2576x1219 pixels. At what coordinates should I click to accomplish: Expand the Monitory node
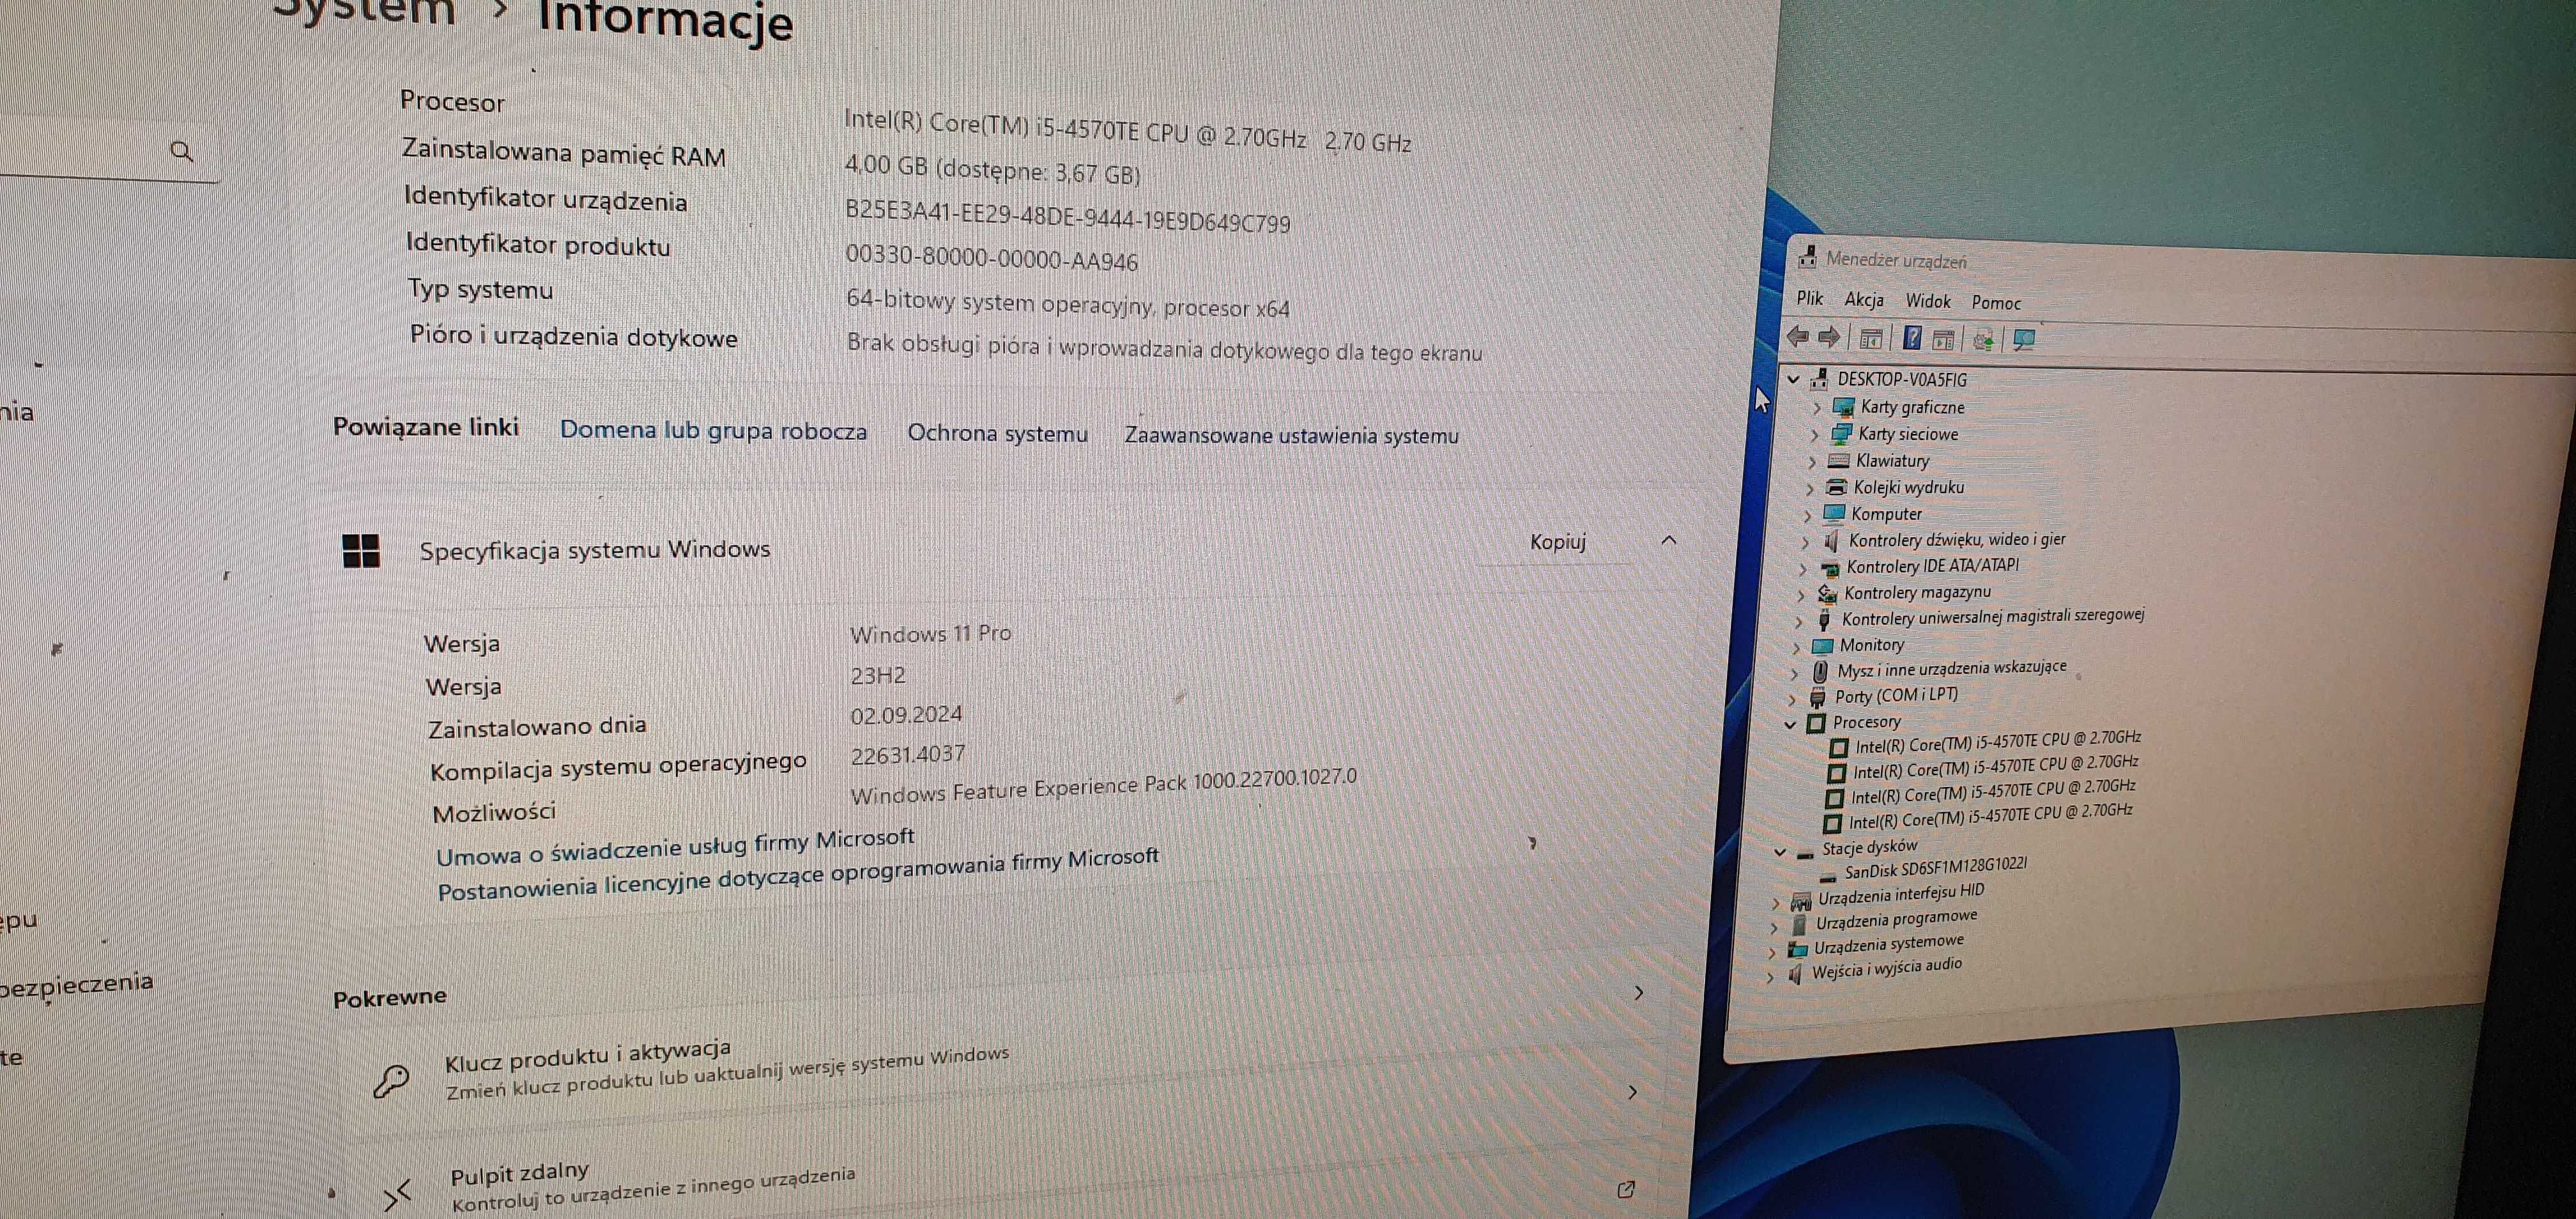tap(1797, 647)
